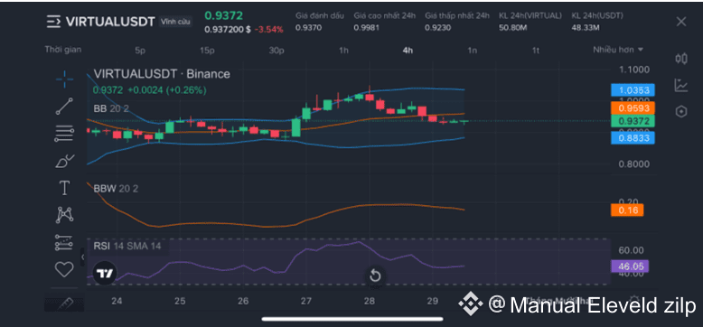This screenshot has width=703, height=327.
Task: Select the crosshair cursor tool
Action: (x=64, y=79)
